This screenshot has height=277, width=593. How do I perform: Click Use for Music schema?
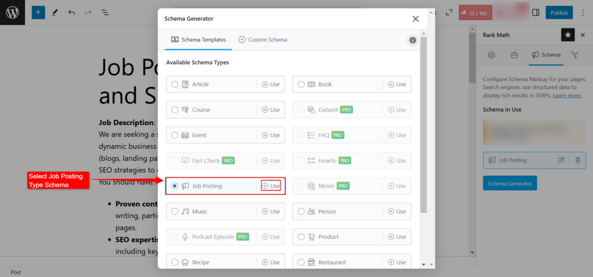(271, 211)
